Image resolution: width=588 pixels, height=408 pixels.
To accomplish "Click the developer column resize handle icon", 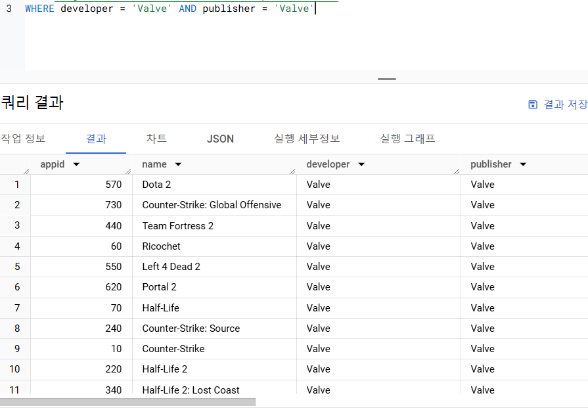I will click(x=457, y=171).
